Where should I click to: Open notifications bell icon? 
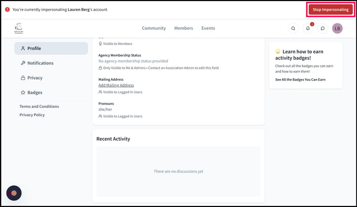coord(308,29)
